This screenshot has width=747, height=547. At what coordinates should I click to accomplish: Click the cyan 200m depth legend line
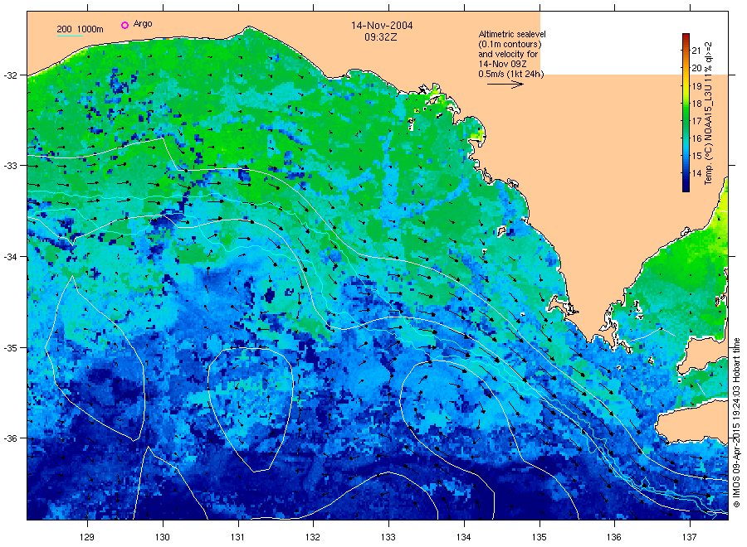tap(70, 36)
